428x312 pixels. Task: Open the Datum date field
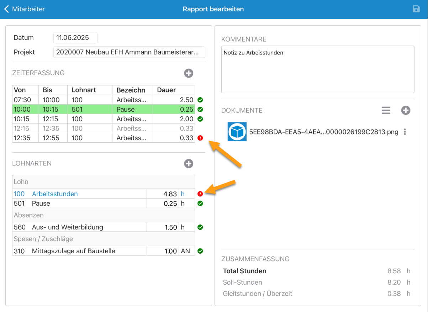click(75, 38)
